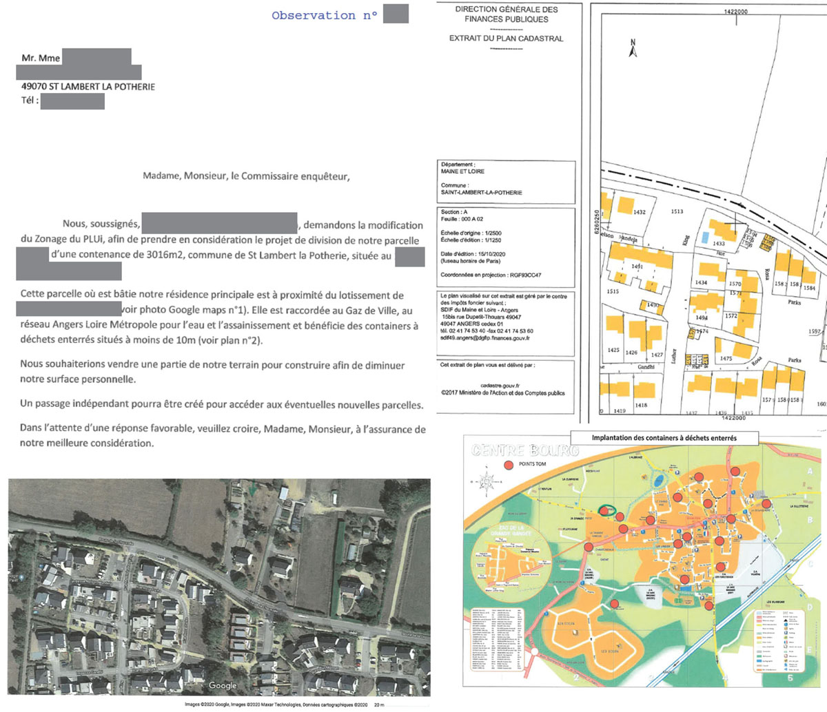Click the red POINTS TOM legend circle
Viewport: 827px width, 712px height.
[509, 465]
